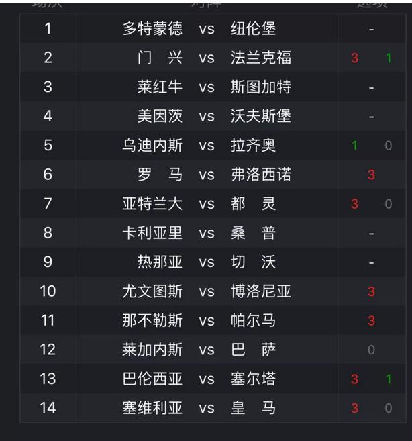Select gray 0 for 莱加内斯 vs 巴萨
Image resolution: width=412 pixels, height=441 pixels.
point(371,350)
